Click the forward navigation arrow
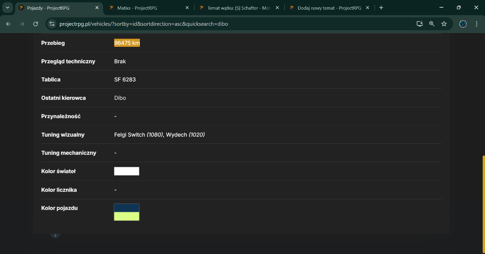 22,24
